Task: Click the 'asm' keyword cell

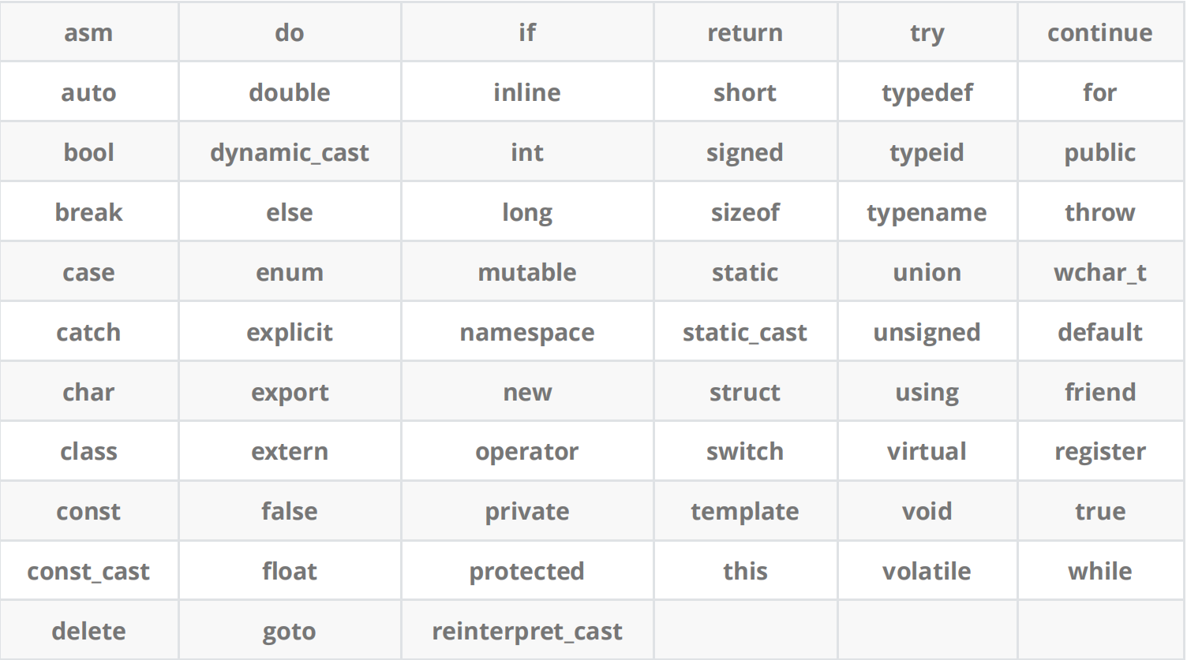Action: 88,32
